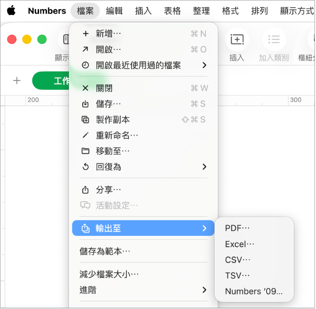Viewport: 316px width, 309px height.
Task: Choose 減少檔案大小… menu item
Action: point(143,274)
